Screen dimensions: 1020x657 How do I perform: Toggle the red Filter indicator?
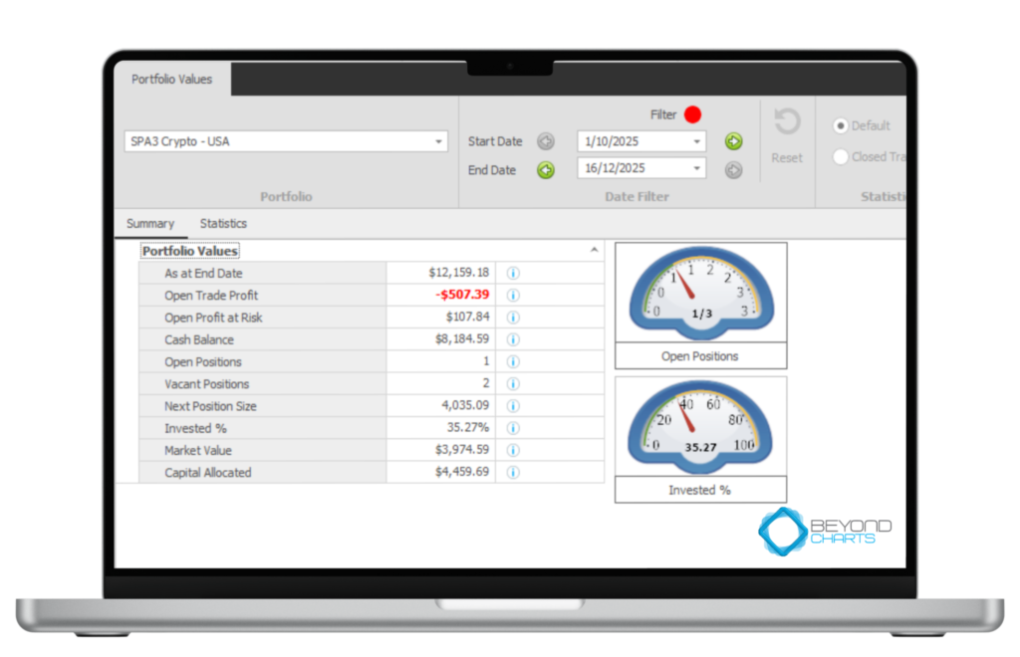tap(692, 114)
